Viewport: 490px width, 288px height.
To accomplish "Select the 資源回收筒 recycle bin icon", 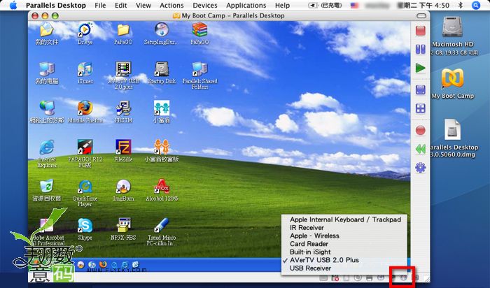I will point(47,191).
